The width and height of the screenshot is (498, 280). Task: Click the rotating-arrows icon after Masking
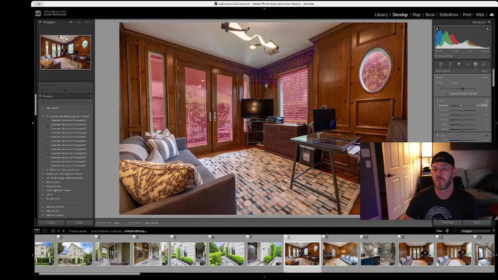[x=484, y=64]
